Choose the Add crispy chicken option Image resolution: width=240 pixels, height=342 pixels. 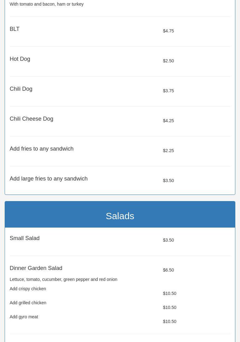point(28,289)
